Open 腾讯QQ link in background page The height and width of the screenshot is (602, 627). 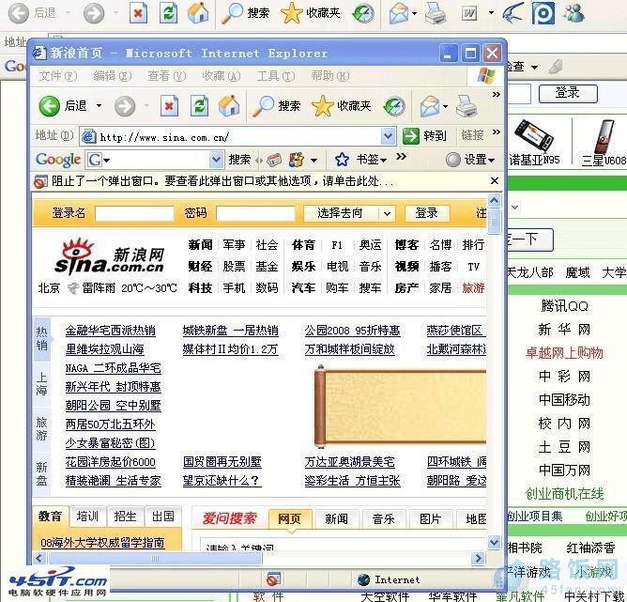coord(564,306)
